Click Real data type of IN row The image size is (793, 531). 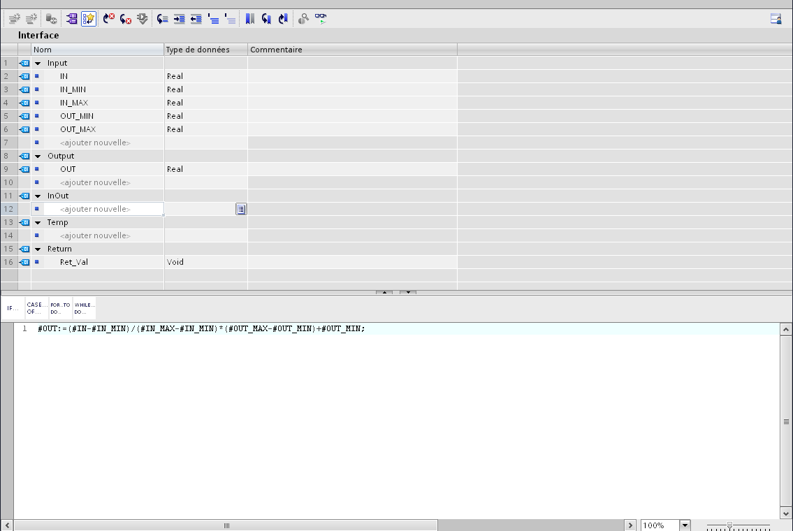[206, 76]
